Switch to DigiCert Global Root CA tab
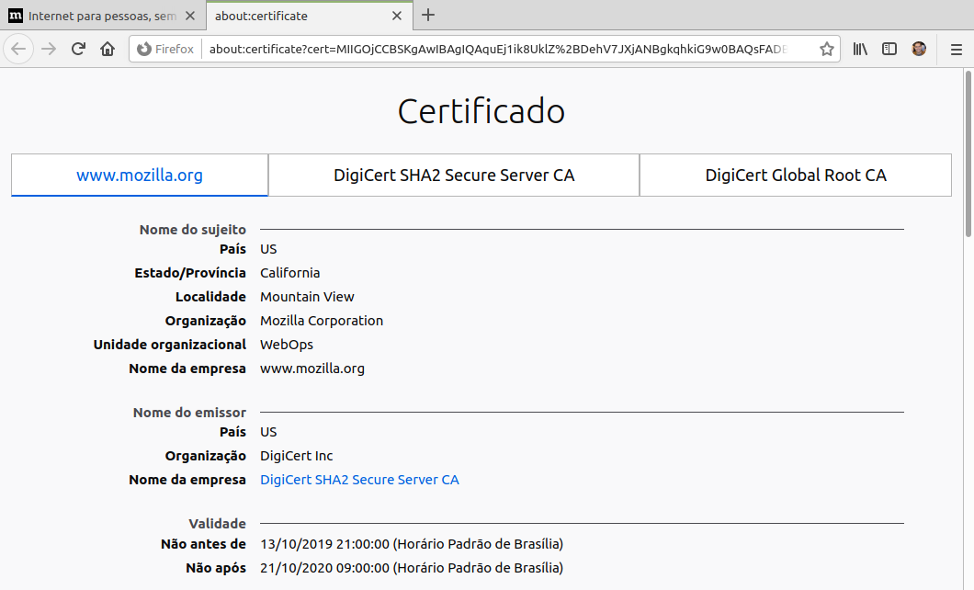The height and width of the screenshot is (590, 974). pyautogui.click(x=796, y=176)
